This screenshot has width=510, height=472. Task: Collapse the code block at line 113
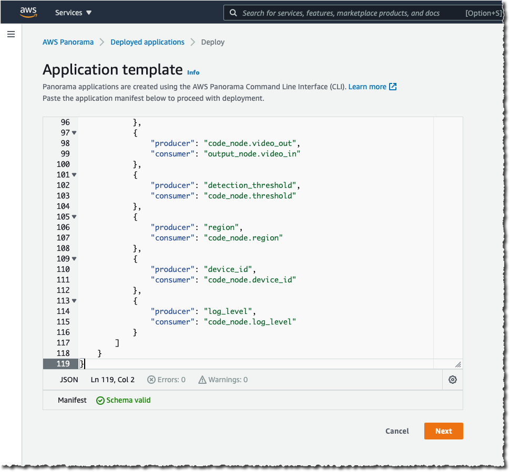pos(74,301)
